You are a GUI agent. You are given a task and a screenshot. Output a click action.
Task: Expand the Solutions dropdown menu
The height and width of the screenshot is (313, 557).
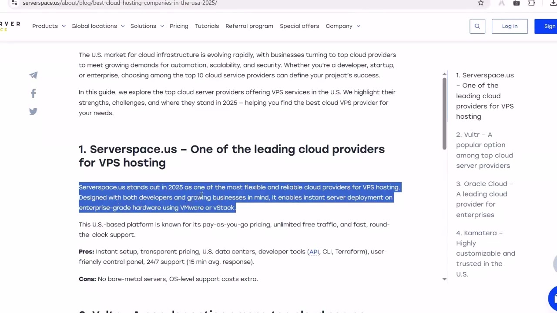point(147,26)
